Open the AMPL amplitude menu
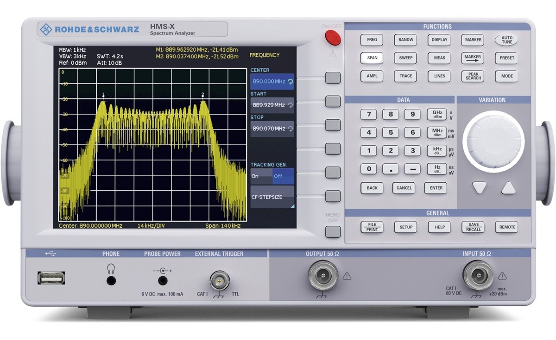The image size is (556, 340). coord(372,76)
